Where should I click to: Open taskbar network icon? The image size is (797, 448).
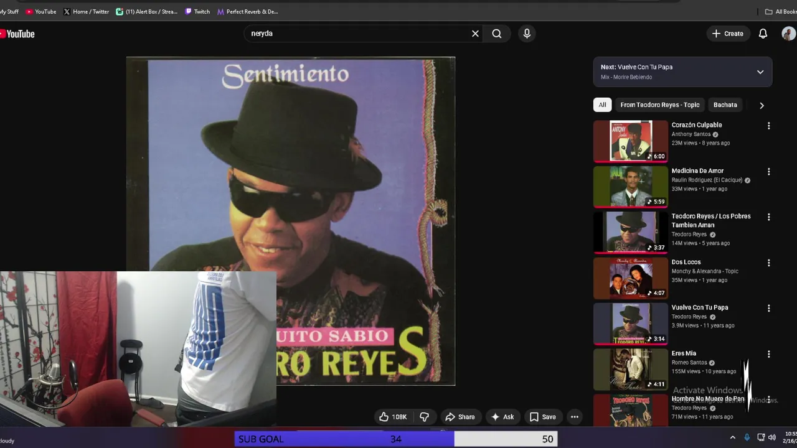tap(762, 437)
